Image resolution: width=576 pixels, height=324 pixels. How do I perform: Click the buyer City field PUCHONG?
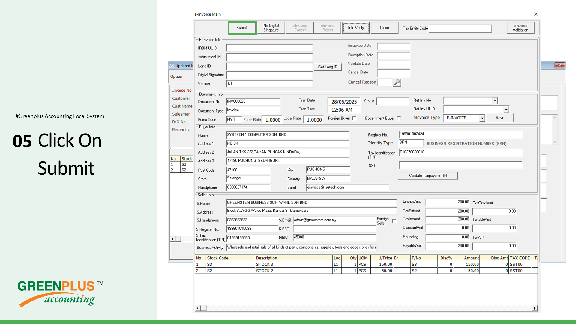tap(328, 169)
